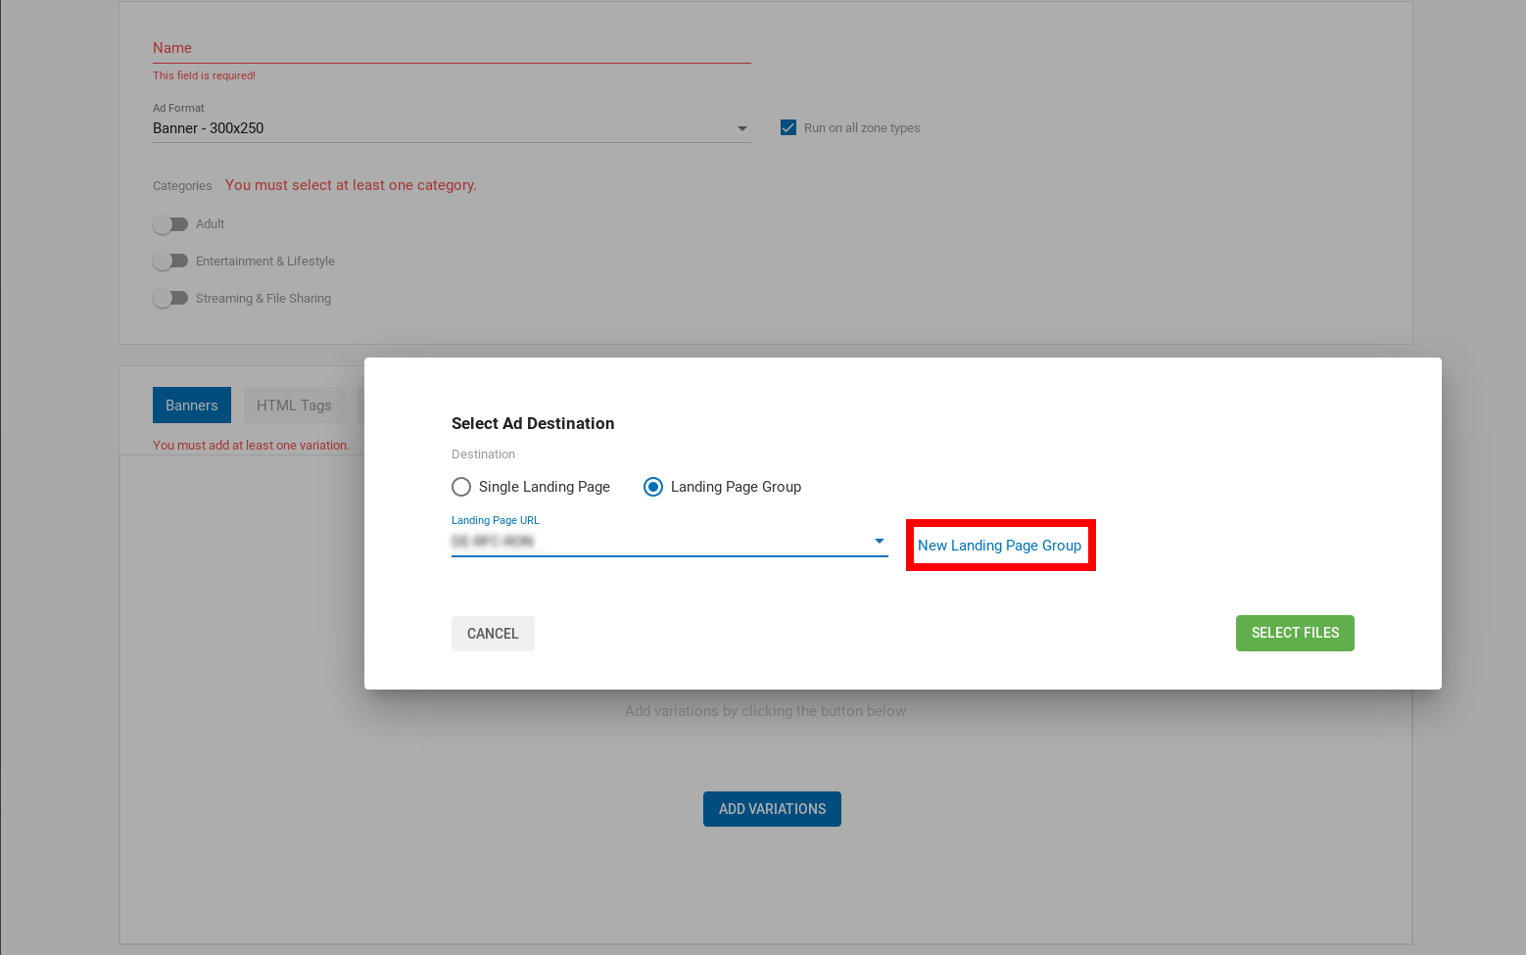Click the "Entertainment & Lifestyle" label text
The image size is (1526, 955).
265,262
